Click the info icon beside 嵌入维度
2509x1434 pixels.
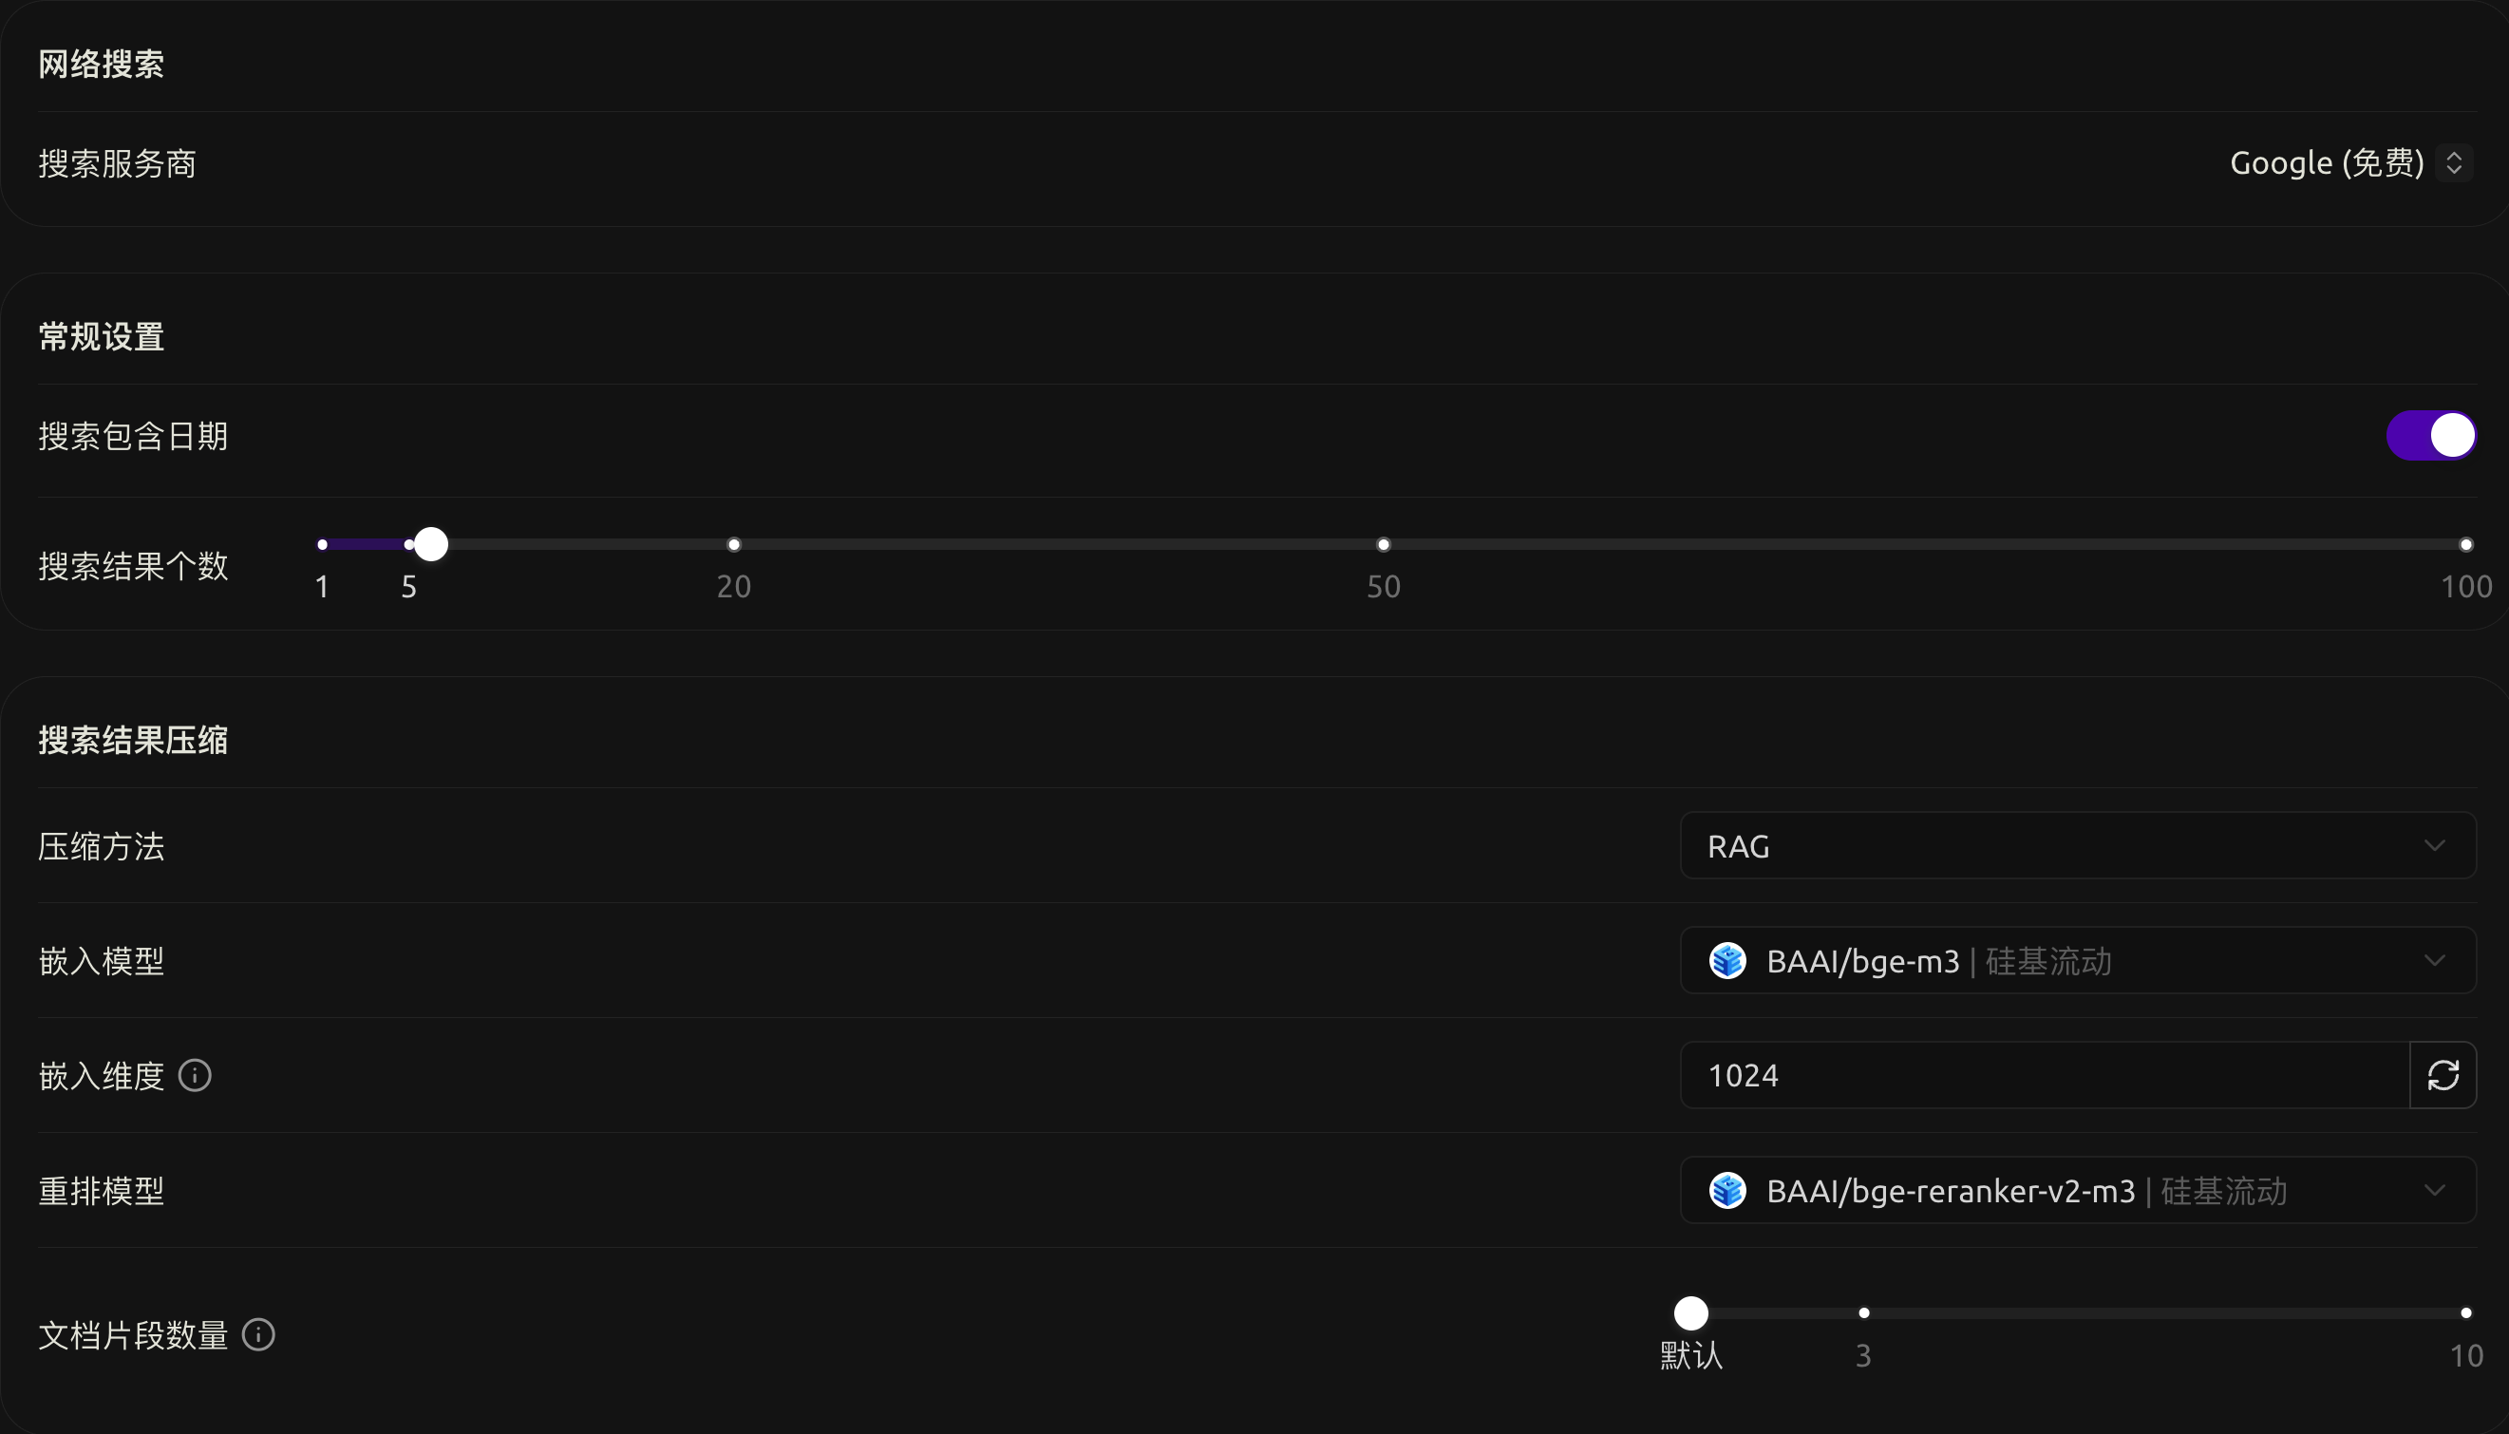[x=195, y=1075]
